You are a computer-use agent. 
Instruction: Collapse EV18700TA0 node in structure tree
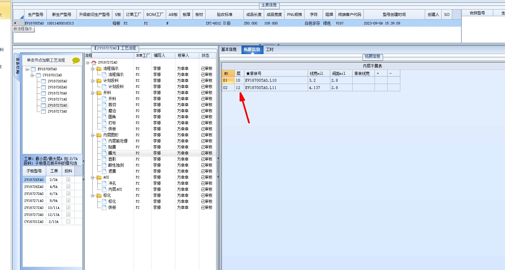(x=27, y=69)
